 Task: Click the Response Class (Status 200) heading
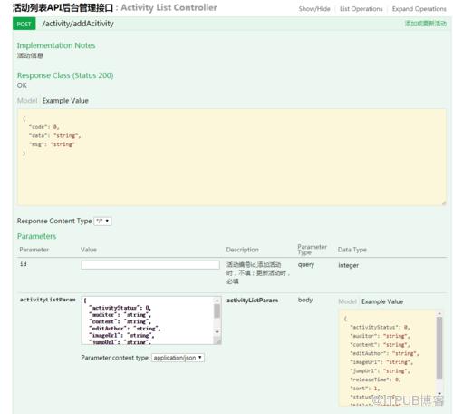[65, 75]
